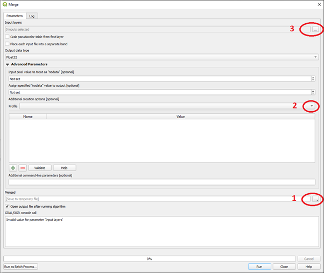The width and height of the screenshot is (324, 273).
Task: Click the Additional command-line parameters field
Action: point(161,182)
